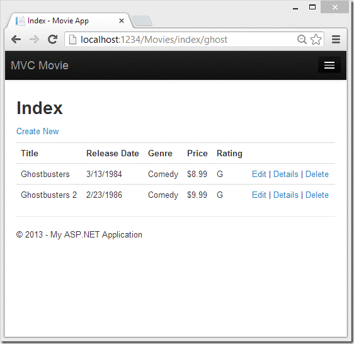The width and height of the screenshot is (354, 344).
Task: View Details for Ghostbusters
Action: (286, 174)
